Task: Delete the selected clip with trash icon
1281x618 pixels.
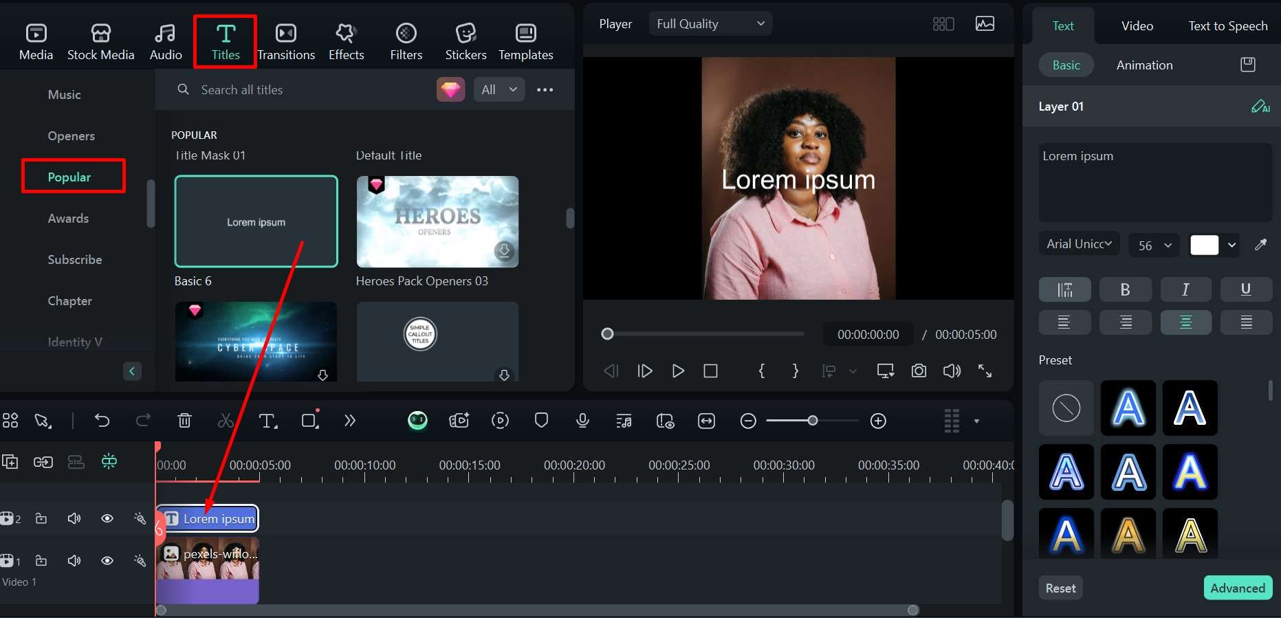Action: click(184, 421)
